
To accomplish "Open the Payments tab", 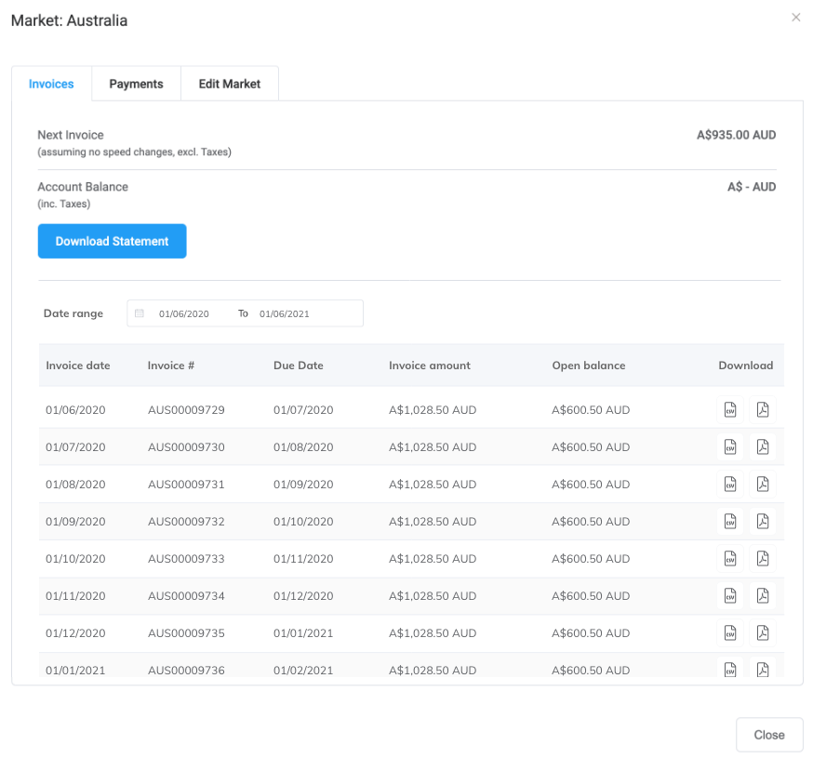I will 137,84.
